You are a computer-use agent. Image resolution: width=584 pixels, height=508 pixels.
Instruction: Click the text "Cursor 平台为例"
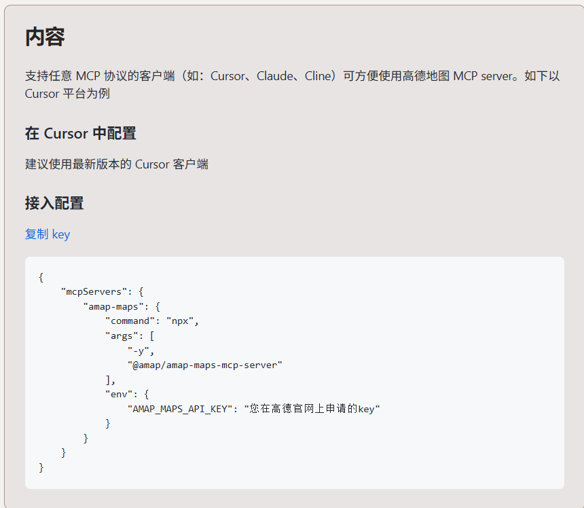(x=67, y=94)
